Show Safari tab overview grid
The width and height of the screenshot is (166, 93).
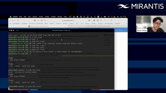pyautogui.click(x=112, y=20)
